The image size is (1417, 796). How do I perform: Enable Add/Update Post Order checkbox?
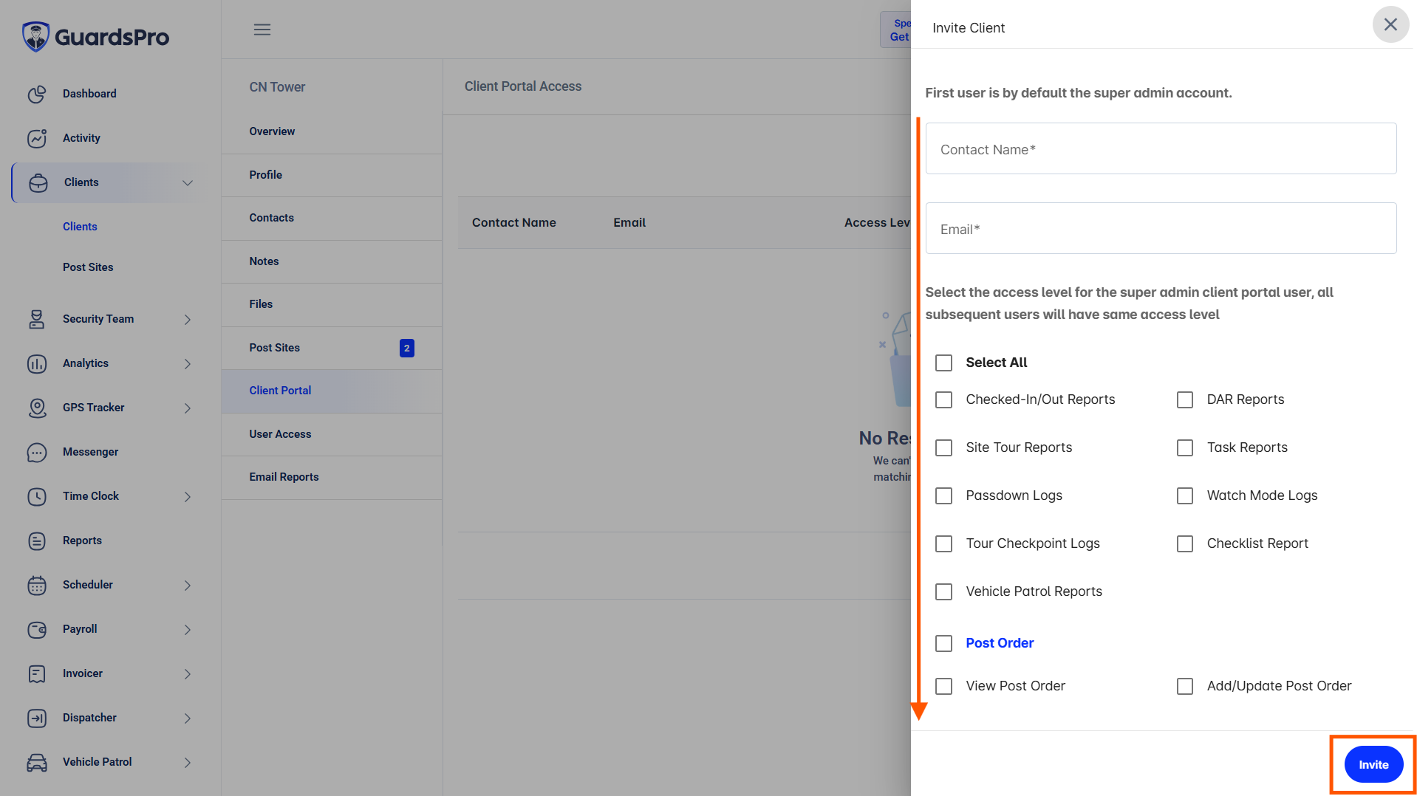tap(1185, 686)
